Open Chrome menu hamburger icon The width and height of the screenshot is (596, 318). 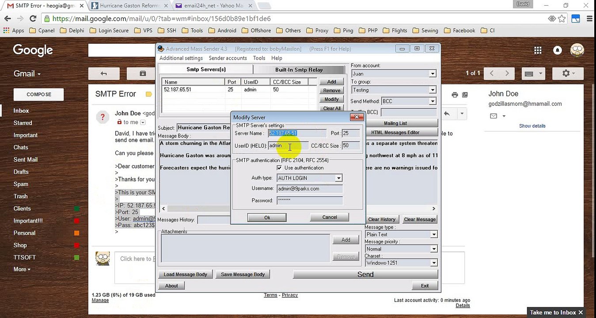pyautogui.click(x=589, y=19)
